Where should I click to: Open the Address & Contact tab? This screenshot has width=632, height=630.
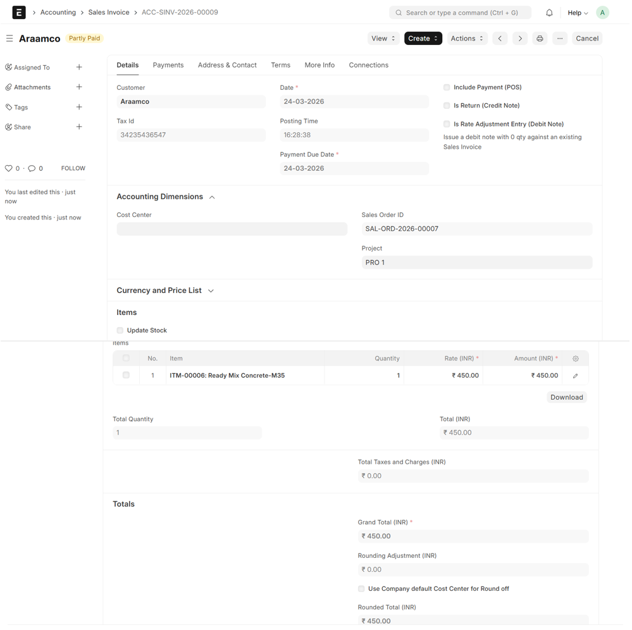point(227,65)
